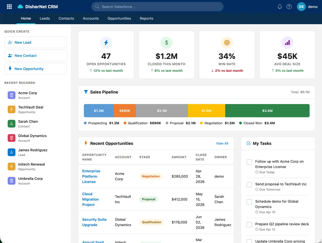Click the Prospecting $1.2M legend entry
Viewport: 322px width, 243px height.
click(x=101, y=123)
